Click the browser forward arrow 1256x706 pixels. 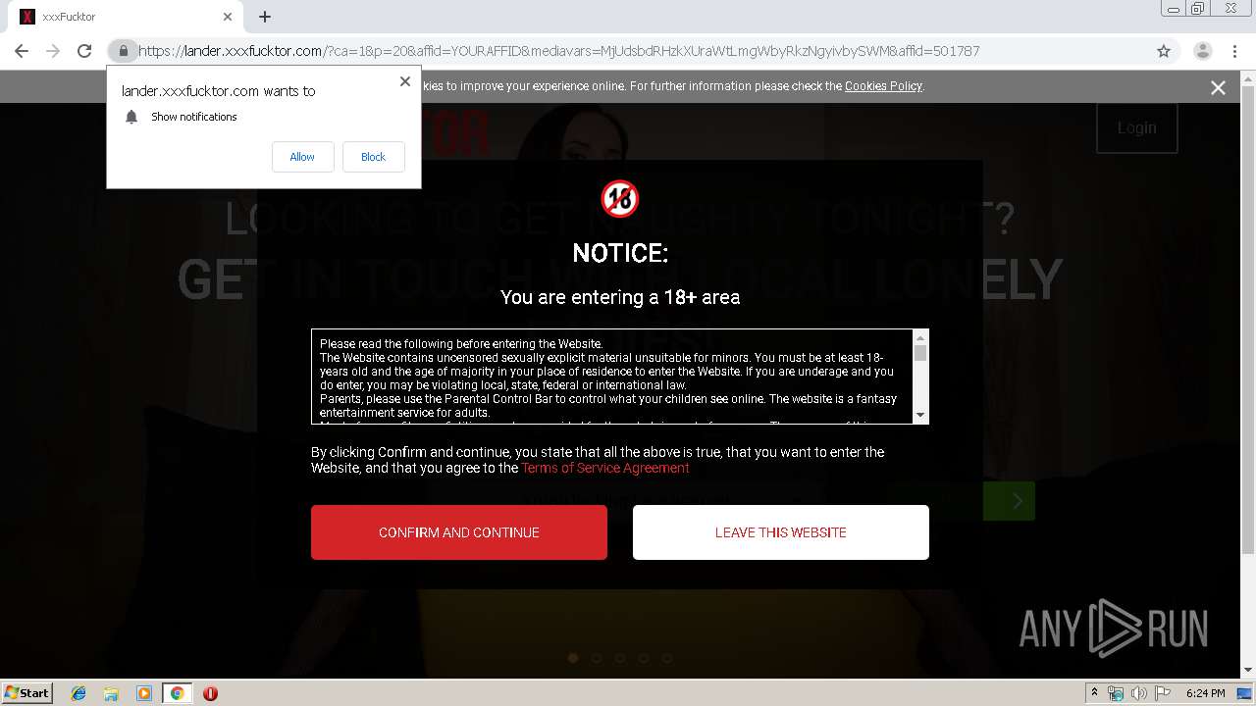[53, 51]
